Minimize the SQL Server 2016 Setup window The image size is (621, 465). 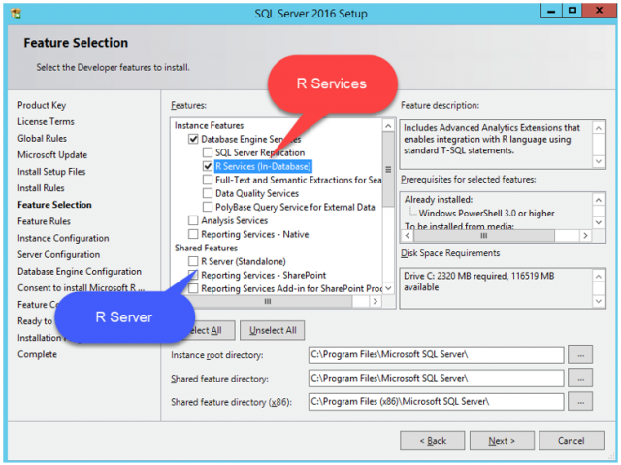point(551,11)
